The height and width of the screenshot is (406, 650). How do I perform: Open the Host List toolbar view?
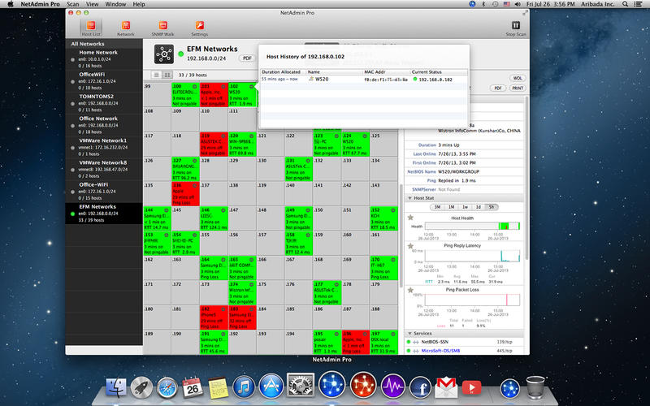[x=91, y=28]
